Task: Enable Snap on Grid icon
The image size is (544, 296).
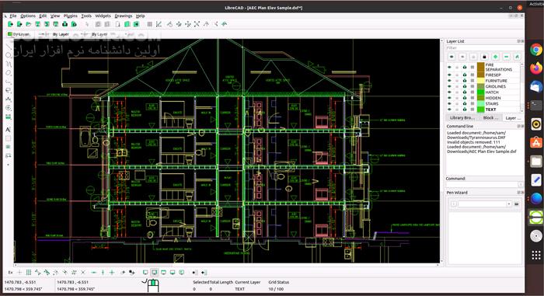Action: click(29, 273)
